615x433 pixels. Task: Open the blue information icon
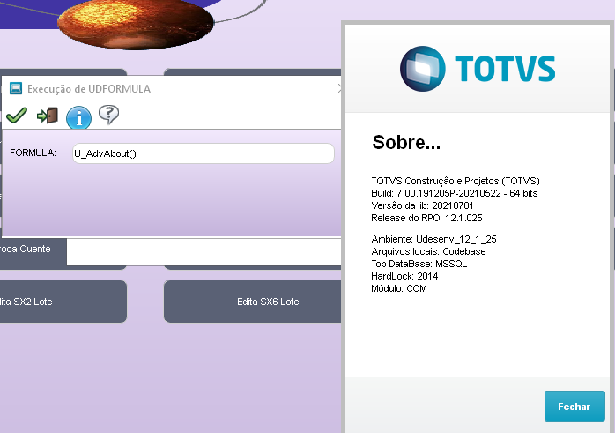coord(79,116)
